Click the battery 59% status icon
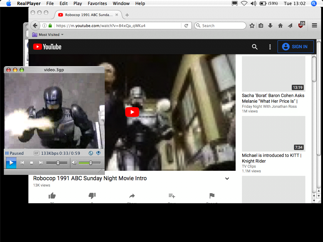 tap(269, 3)
